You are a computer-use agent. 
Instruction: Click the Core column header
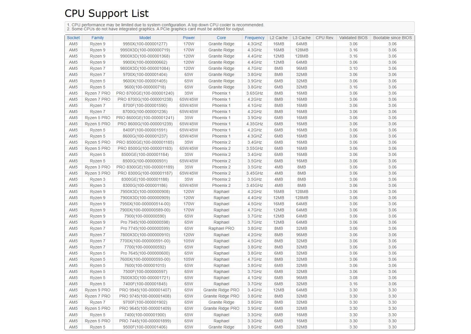tap(221, 38)
